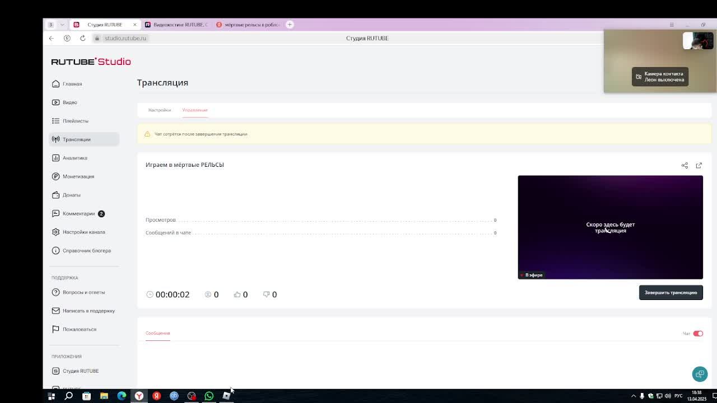Open the Главная home icon in sidebar
The height and width of the screenshot is (403, 717).
pyautogui.click(x=55, y=84)
